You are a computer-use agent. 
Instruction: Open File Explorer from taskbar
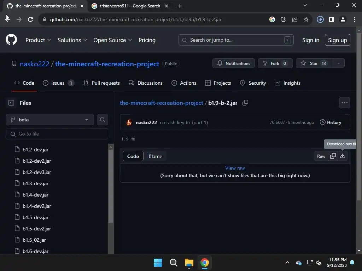click(189, 263)
